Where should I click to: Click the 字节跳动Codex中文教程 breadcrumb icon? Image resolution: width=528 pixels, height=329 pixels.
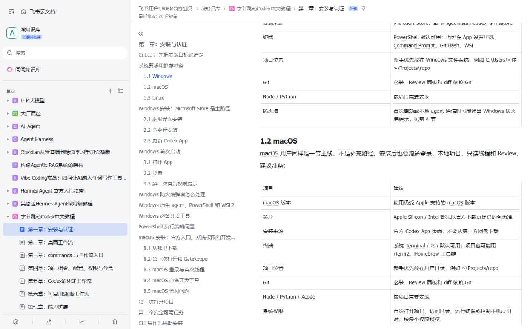pyautogui.click(x=232, y=9)
